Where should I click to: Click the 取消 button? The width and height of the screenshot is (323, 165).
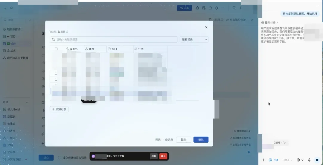(x=183, y=140)
